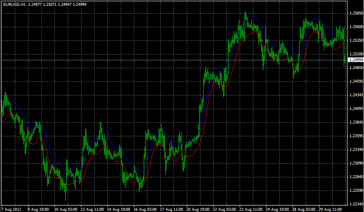Image resolution: width=364 pixels, height=212 pixels.
Task: Click the 24 Aug 19:00 time label
Action: [277, 210]
